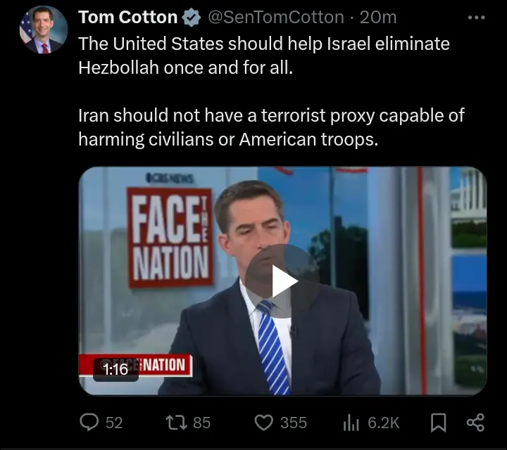This screenshot has height=450, width=507.
Task: Bookmark this tweet with the bookmark icon
Action: point(439,423)
